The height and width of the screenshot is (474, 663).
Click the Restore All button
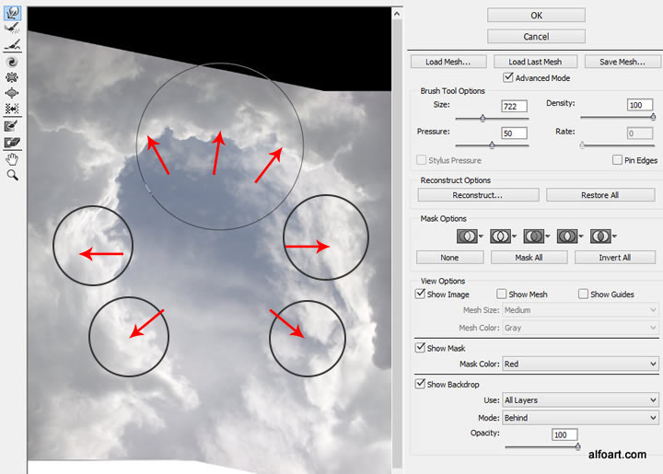601,195
